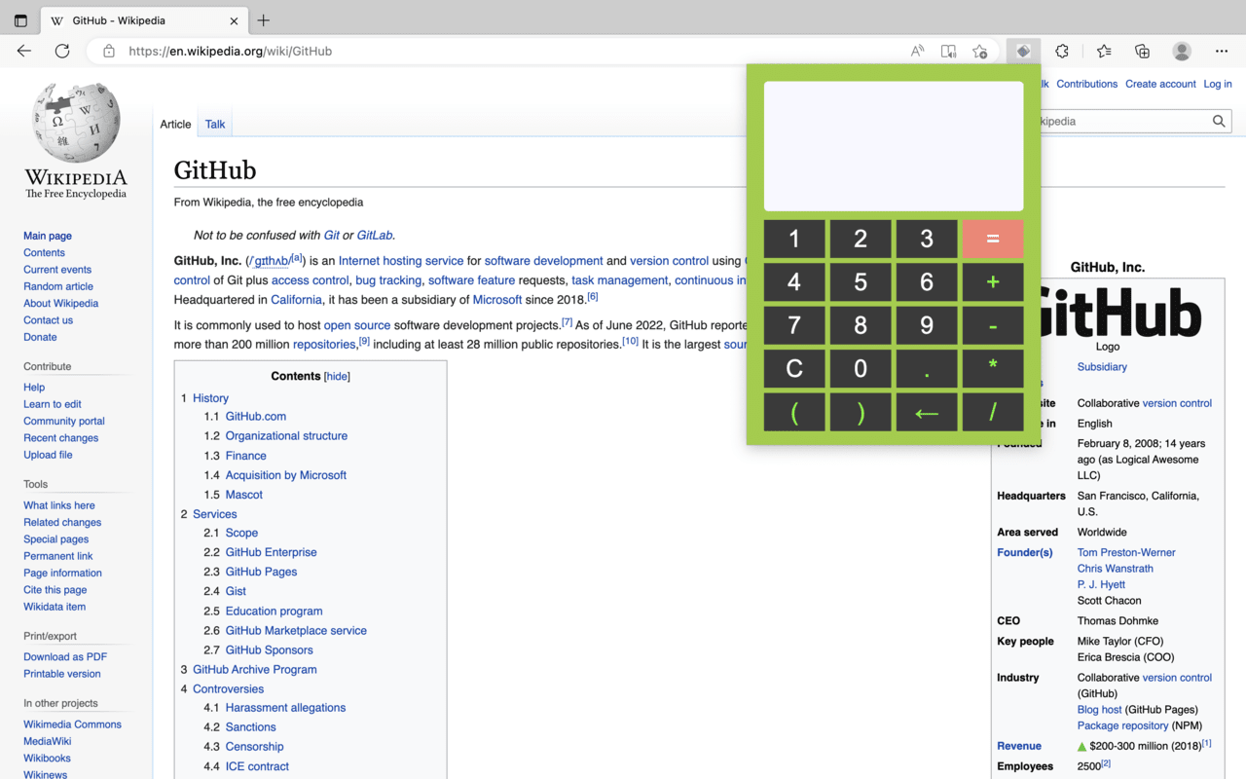Click the calculator display field
The width and height of the screenshot is (1246, 779).
click(894, 146)
